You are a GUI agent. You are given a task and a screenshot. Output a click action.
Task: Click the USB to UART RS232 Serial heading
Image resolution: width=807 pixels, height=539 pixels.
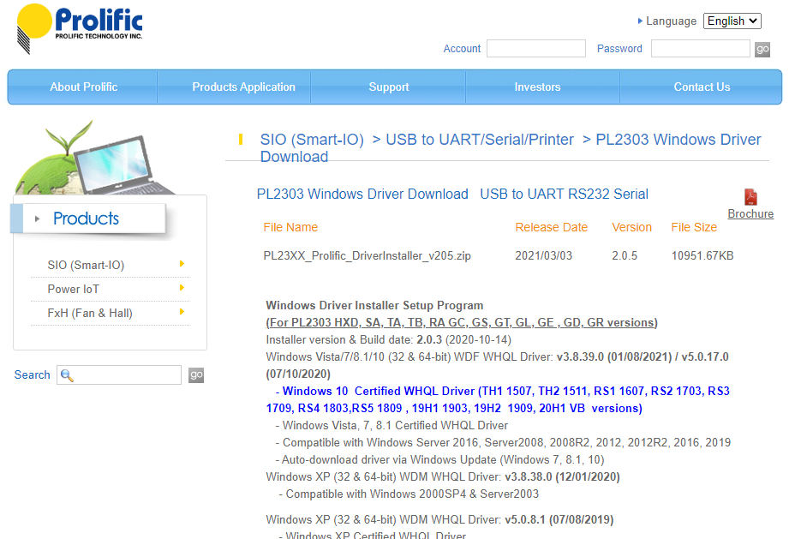564,194
